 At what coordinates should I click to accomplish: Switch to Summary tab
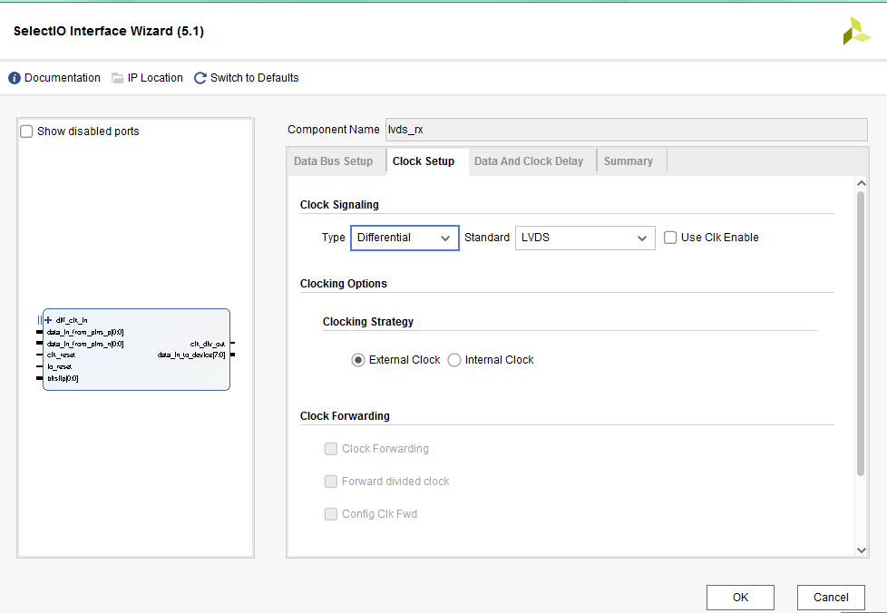[x=628, y=161]
